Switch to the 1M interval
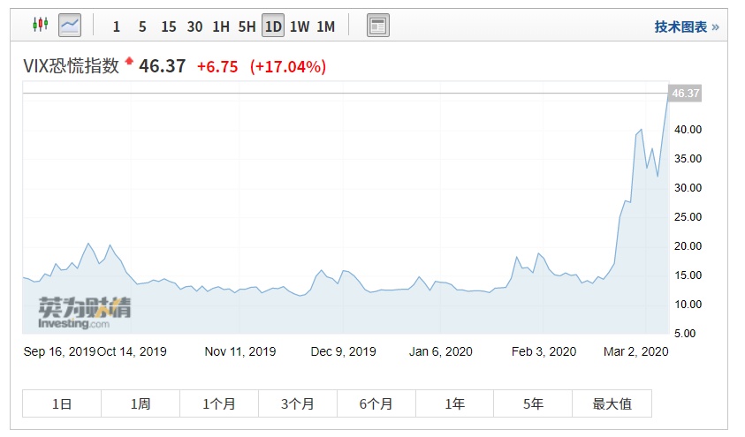 [325, 26]
